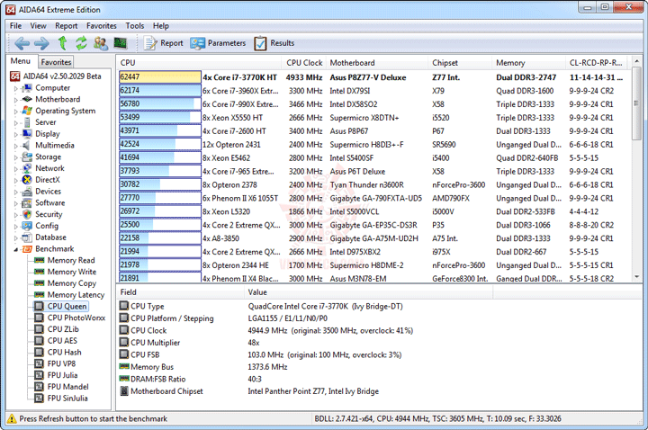Select the Multimedia speaker icon
648x430 pixels.
coord(27,145)
